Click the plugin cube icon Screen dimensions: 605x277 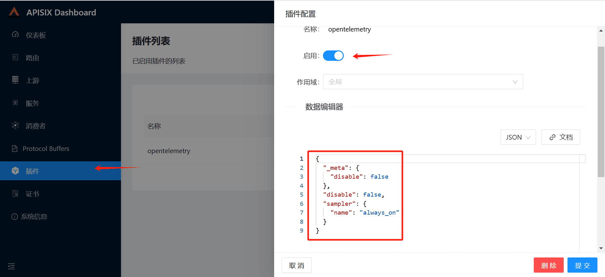click(15, 171)
